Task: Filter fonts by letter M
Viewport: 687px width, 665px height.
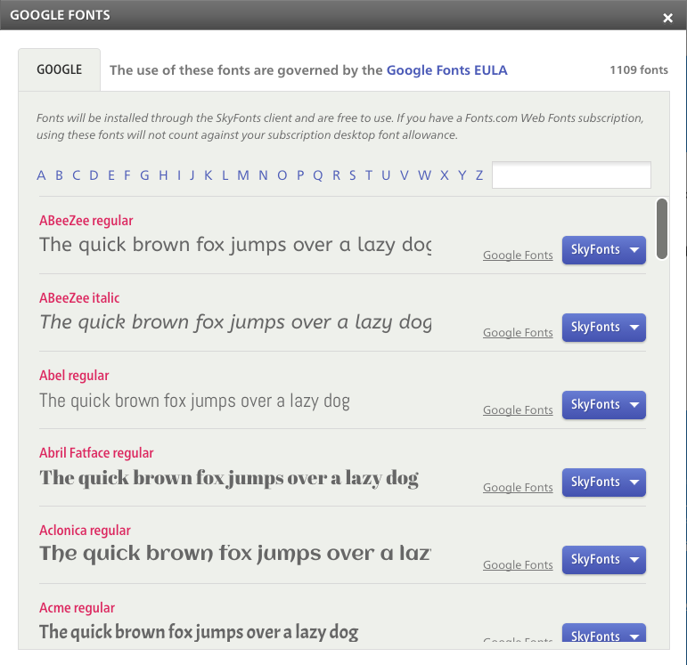Action: click(243, 175)
